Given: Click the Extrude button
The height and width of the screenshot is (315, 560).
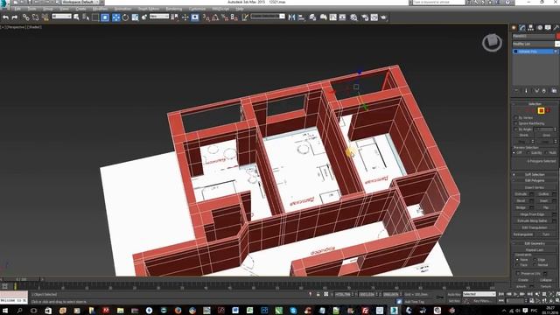Looking at the screenshot, I should coord(521,194).
